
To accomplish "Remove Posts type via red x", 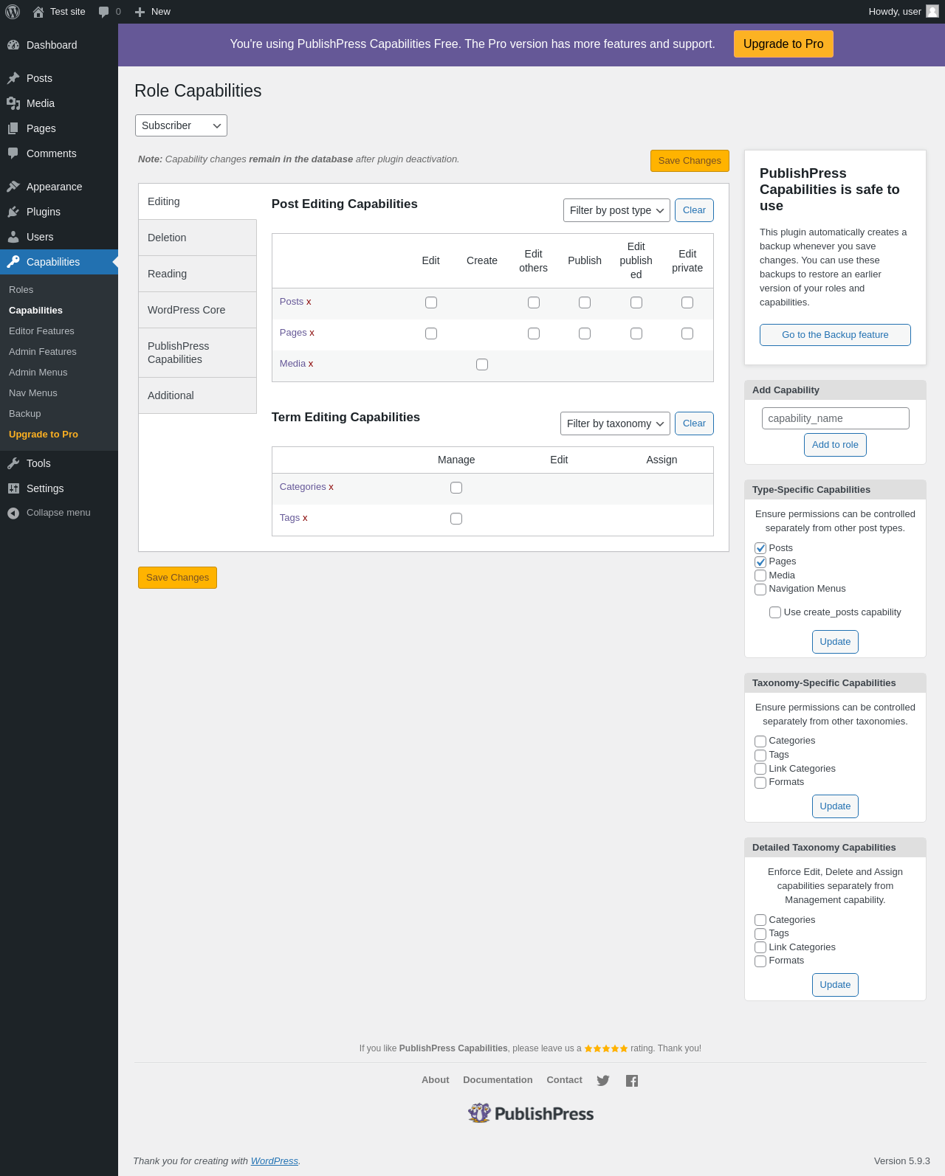I will click(309, 302).
